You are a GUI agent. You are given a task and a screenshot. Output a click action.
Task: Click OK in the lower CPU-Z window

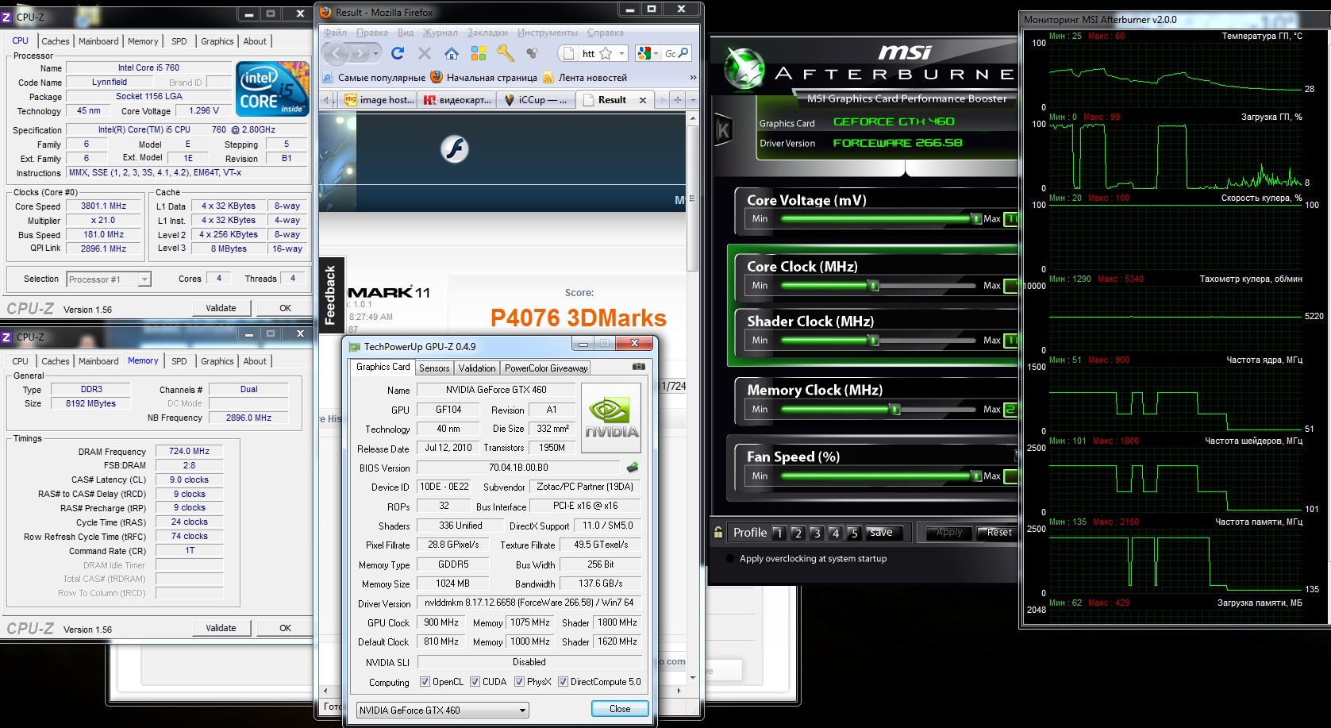tap(285, 628)
